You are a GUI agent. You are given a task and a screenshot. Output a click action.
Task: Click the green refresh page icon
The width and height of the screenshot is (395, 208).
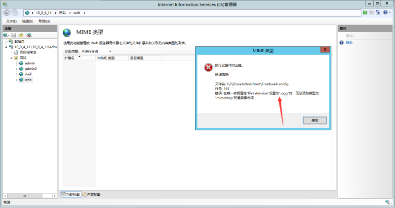[365, 12]
